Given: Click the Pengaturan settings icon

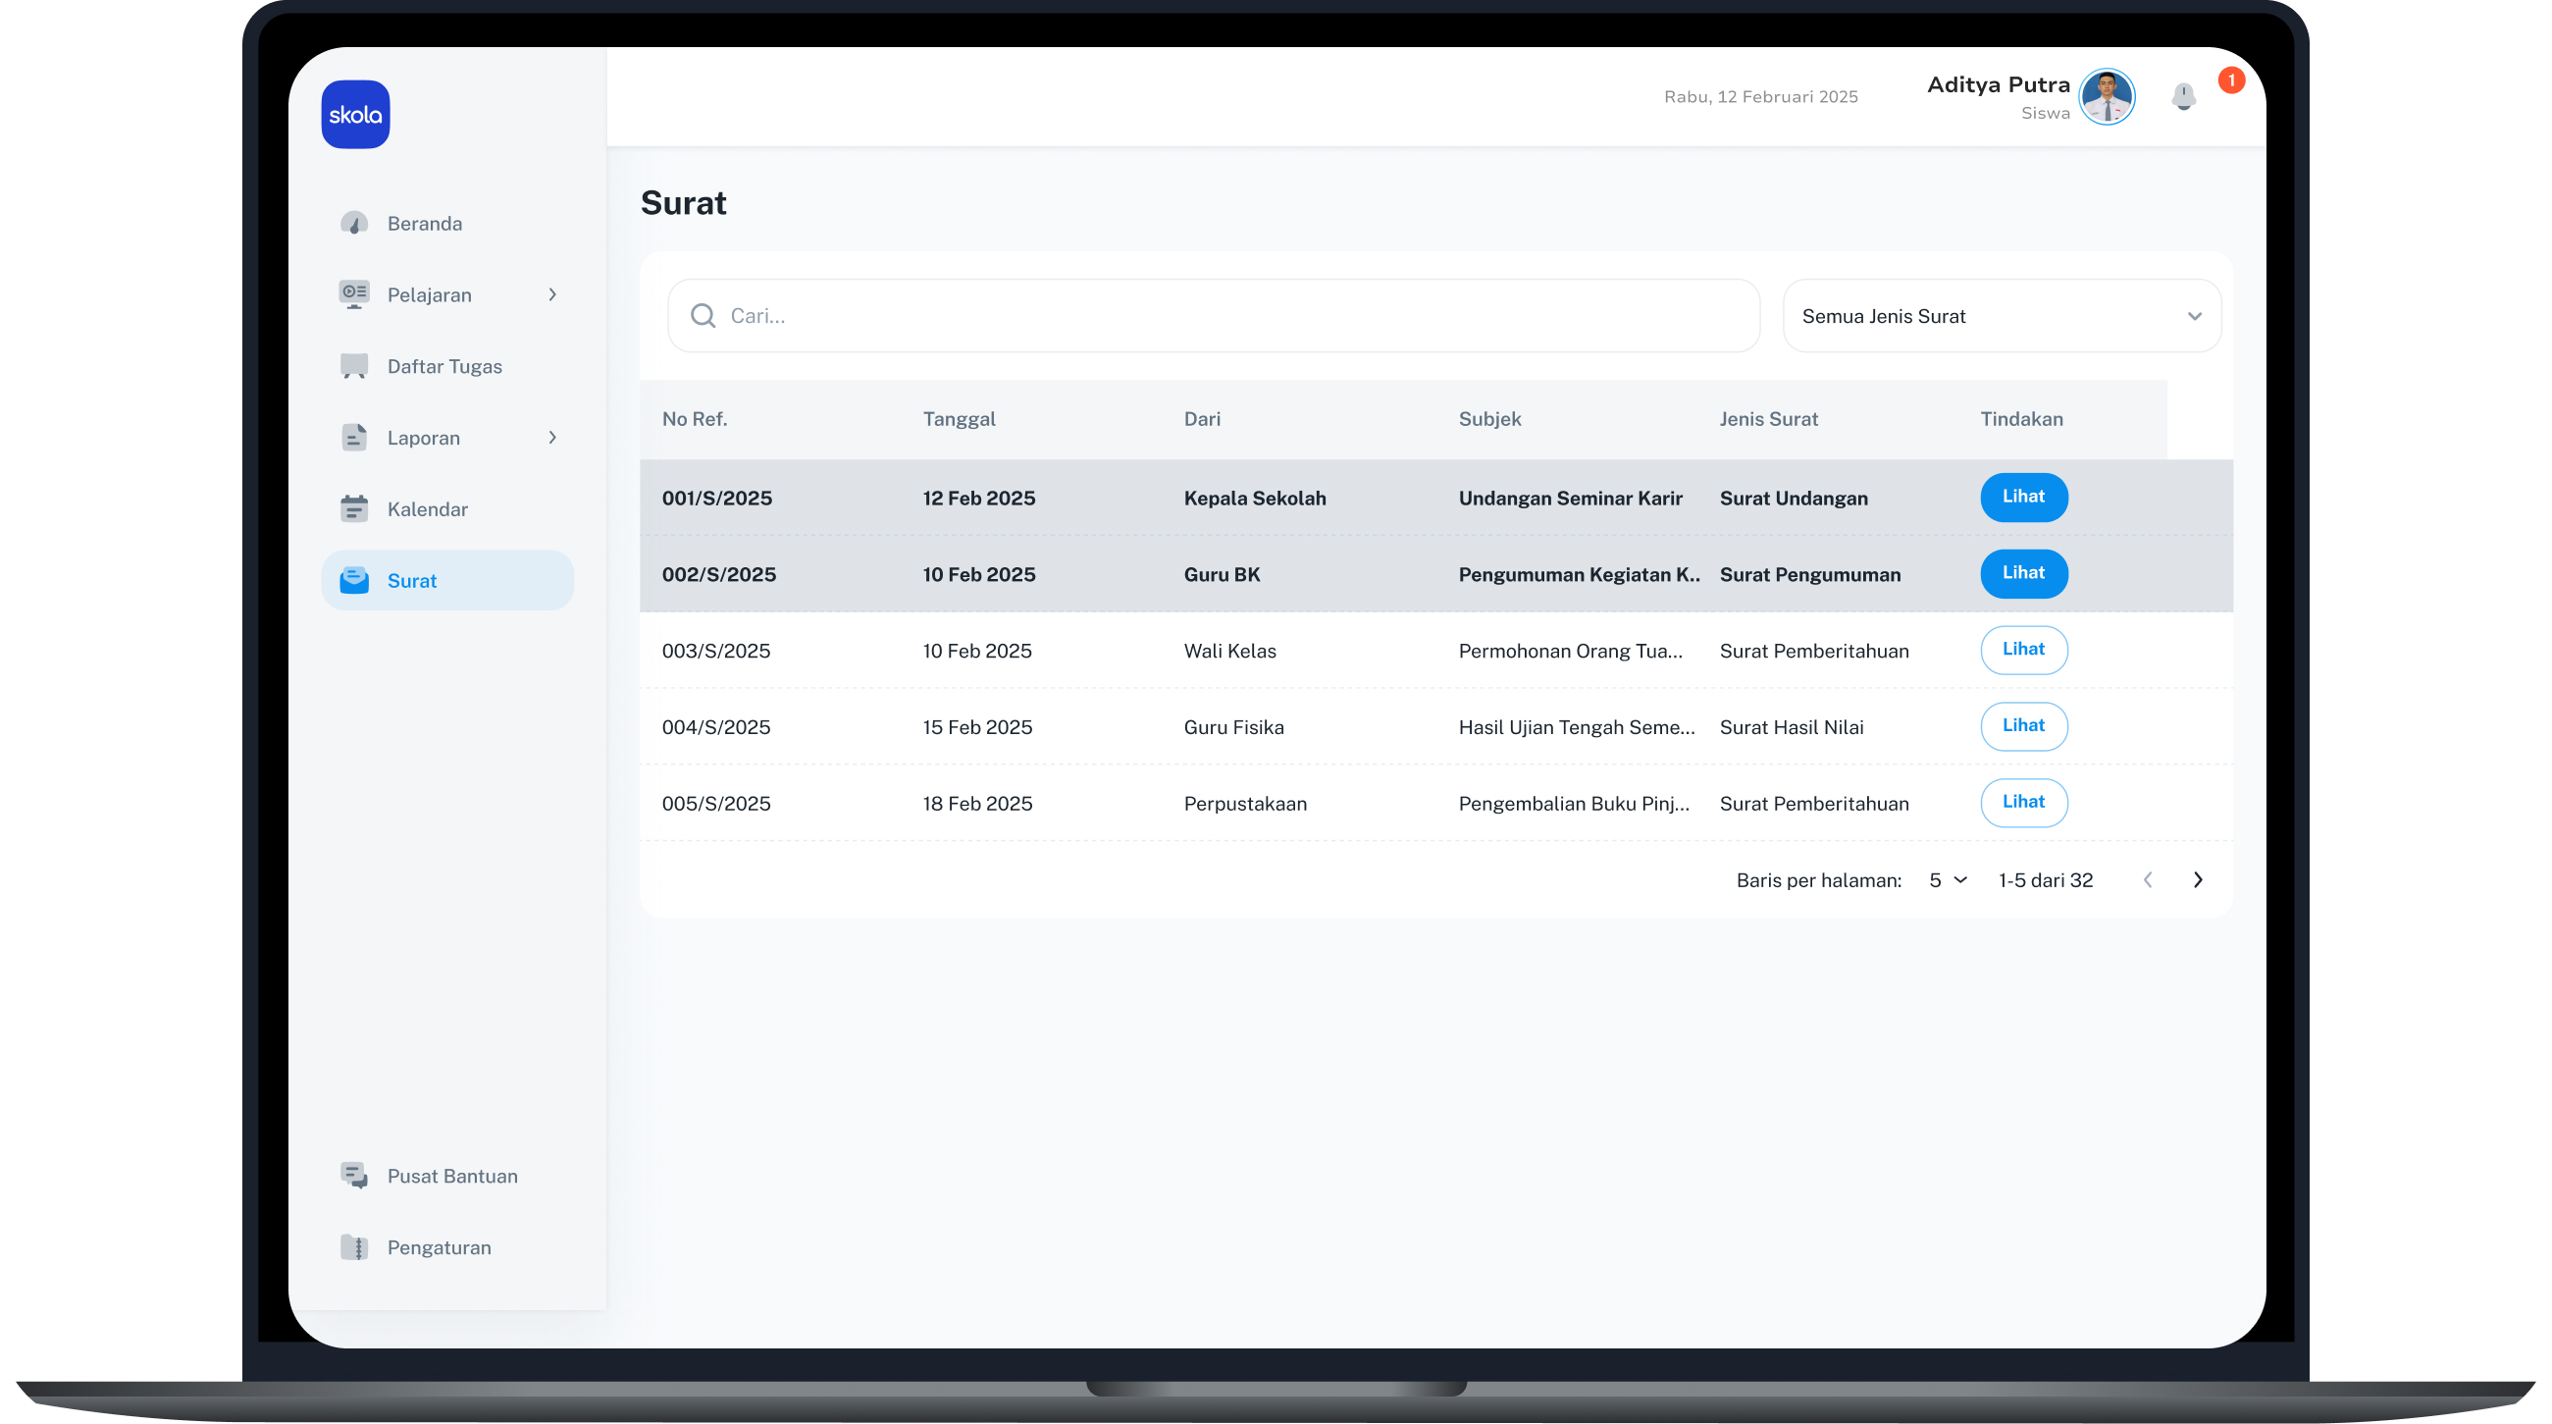Looking at the screenshot, I should point(353,1246).
